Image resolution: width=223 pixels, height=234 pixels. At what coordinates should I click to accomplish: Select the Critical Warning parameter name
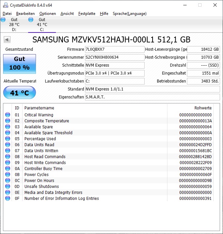[39, 115]
